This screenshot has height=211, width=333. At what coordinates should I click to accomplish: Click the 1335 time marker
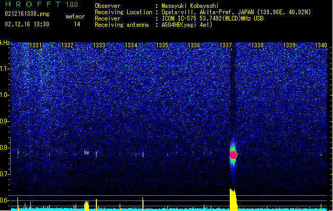point(162,45)
